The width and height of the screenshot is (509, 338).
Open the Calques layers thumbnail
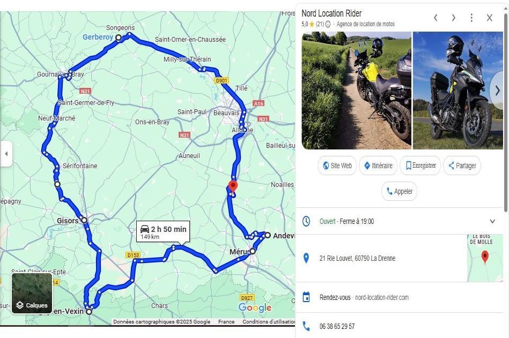click(x=32, y=294)
